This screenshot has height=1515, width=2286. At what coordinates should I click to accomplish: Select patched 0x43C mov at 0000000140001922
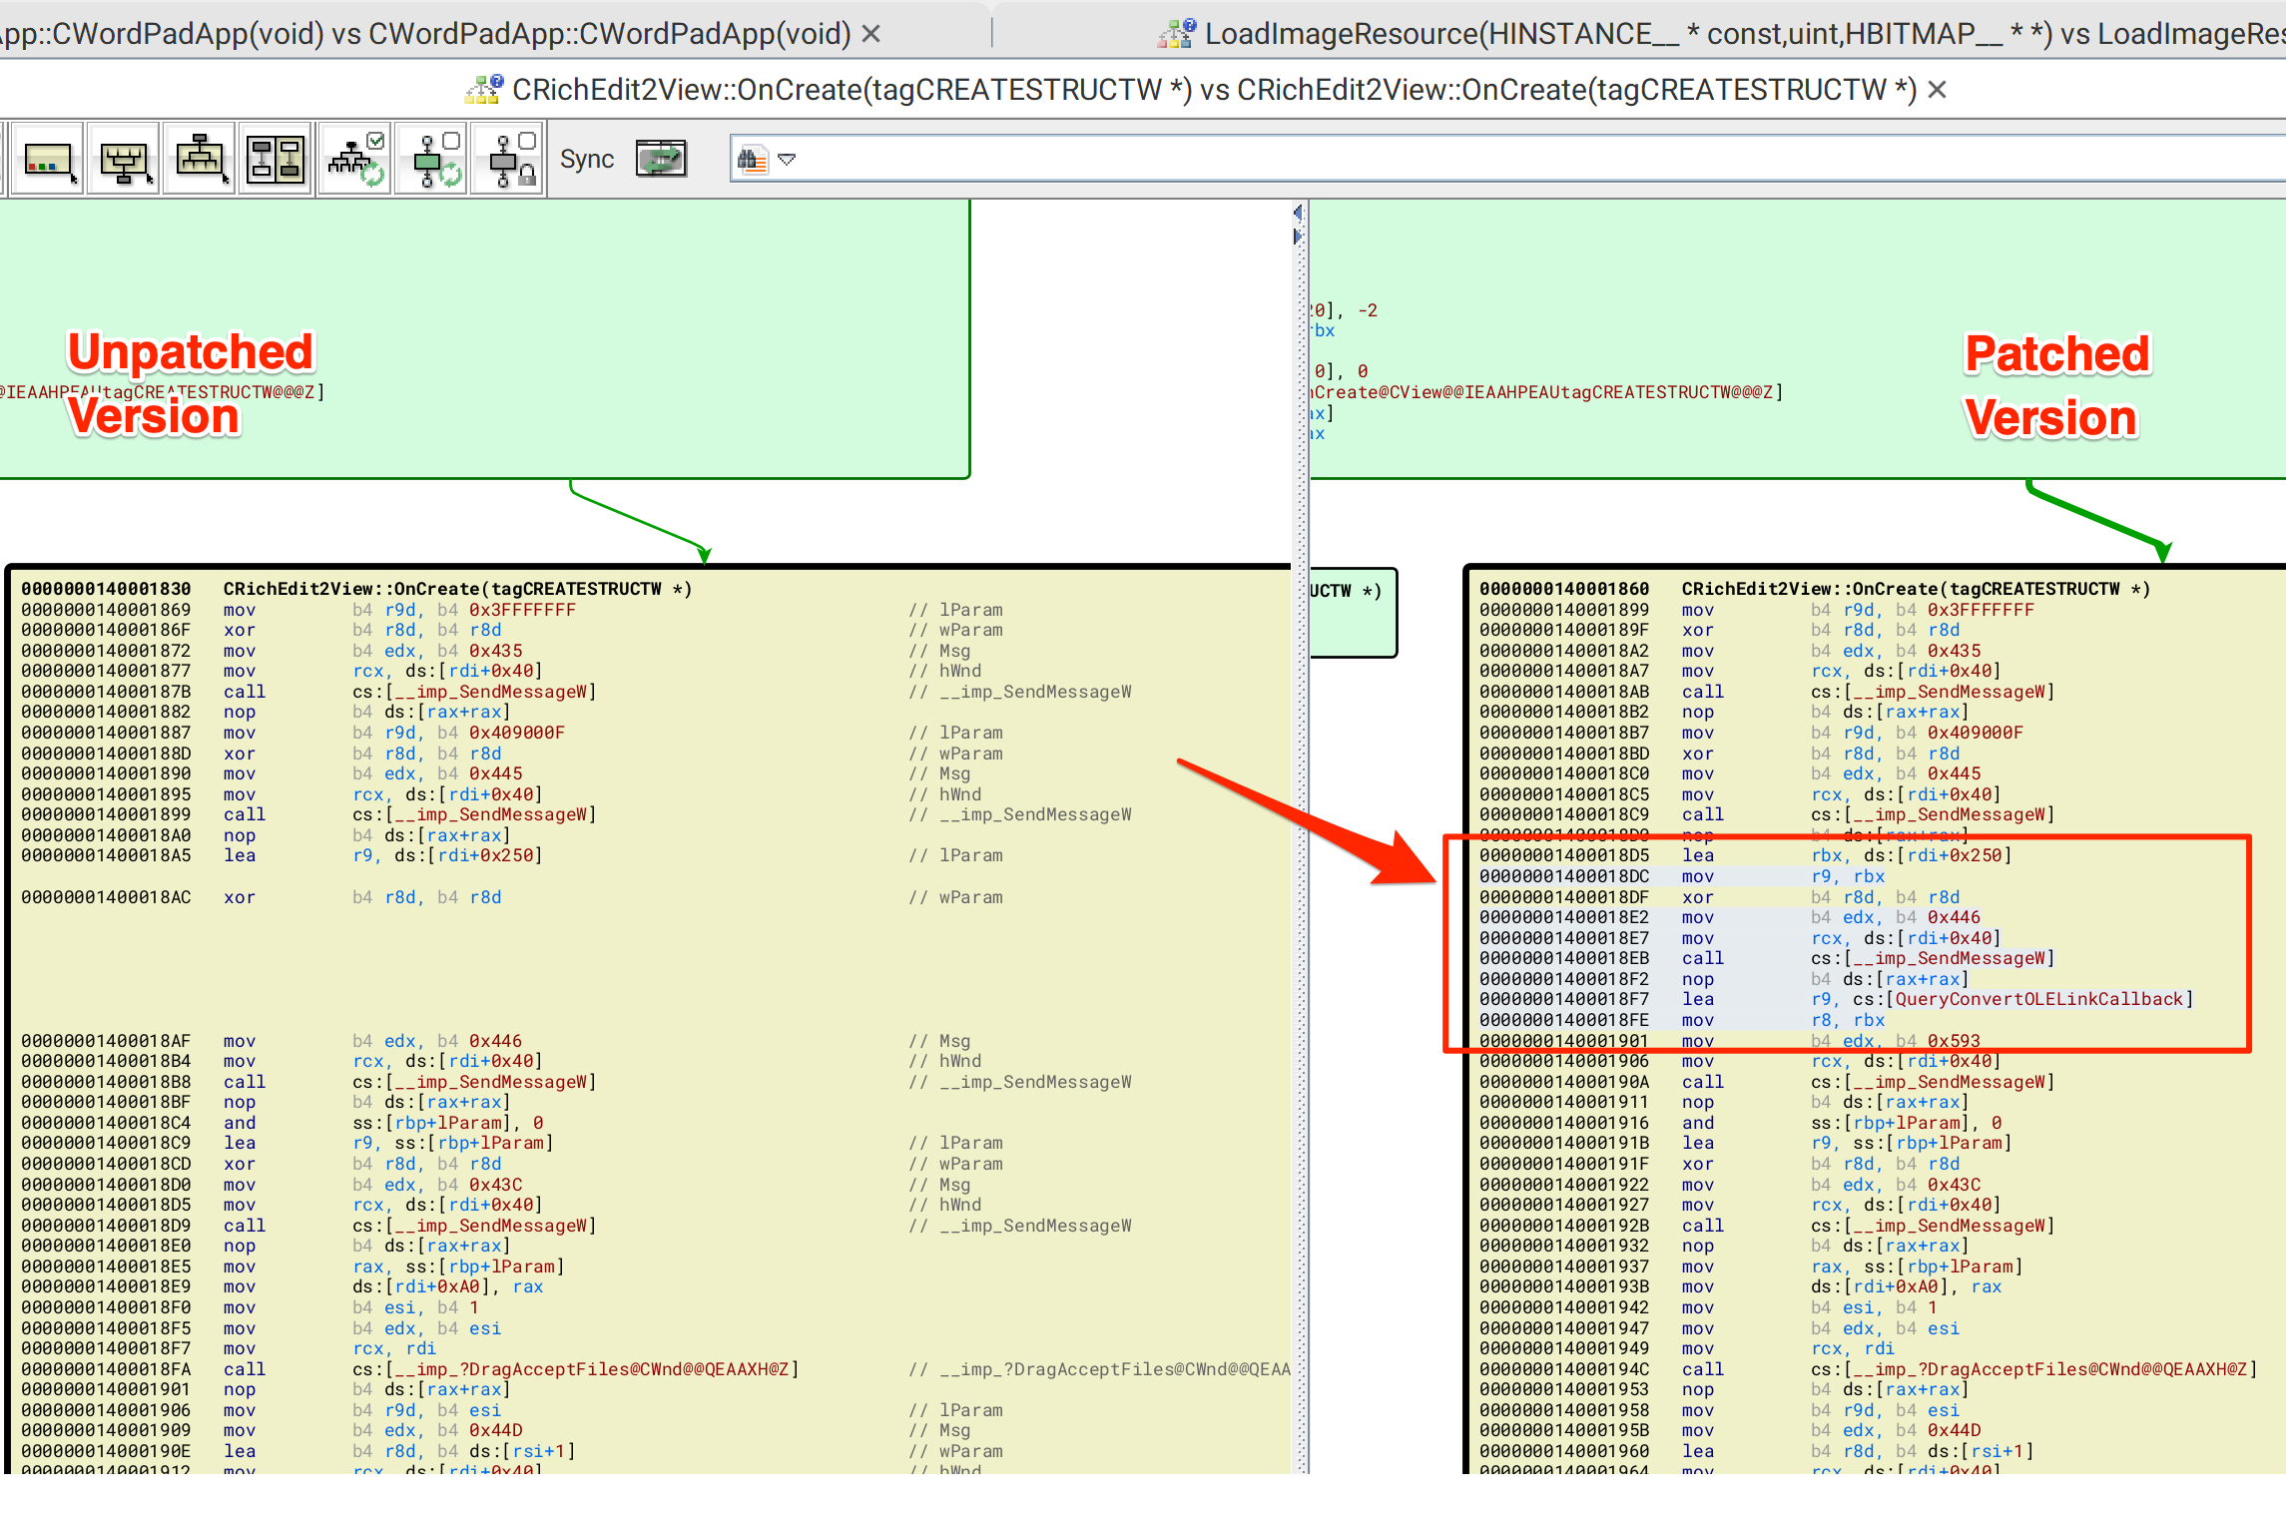point(1730,1185)
